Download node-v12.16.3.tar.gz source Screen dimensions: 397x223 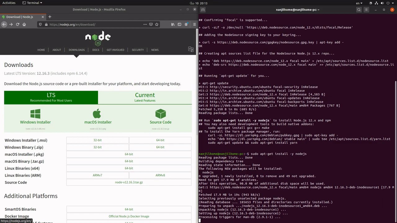click(x=129, y=182)
